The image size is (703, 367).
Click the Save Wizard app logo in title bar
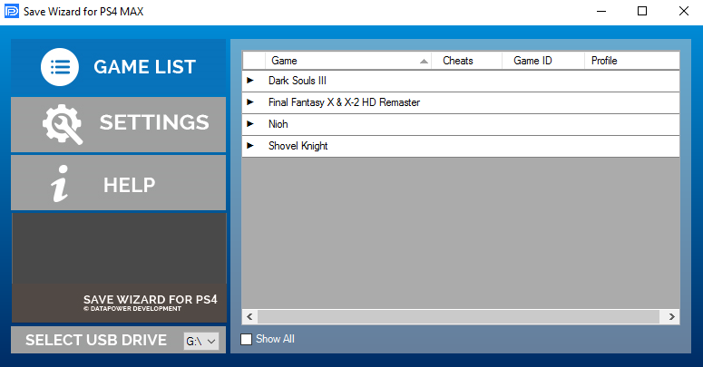tap(11, 11)
